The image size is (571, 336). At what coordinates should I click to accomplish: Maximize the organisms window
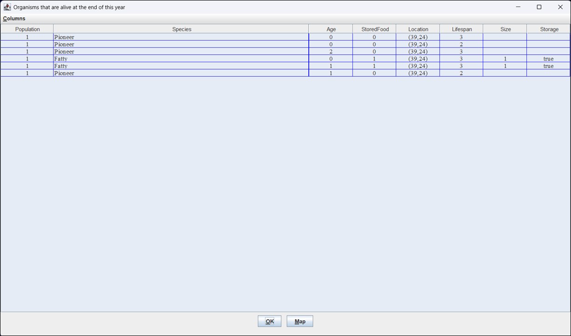click(539, 7)
